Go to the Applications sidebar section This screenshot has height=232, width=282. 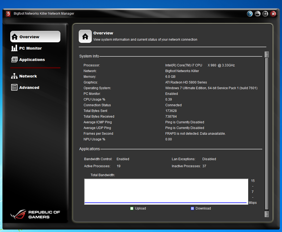coord(32,60)
